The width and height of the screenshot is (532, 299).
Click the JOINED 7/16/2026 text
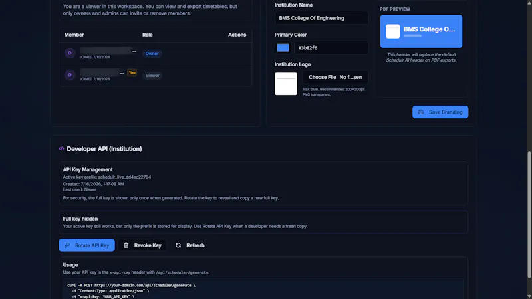click(x=94, y=79)
